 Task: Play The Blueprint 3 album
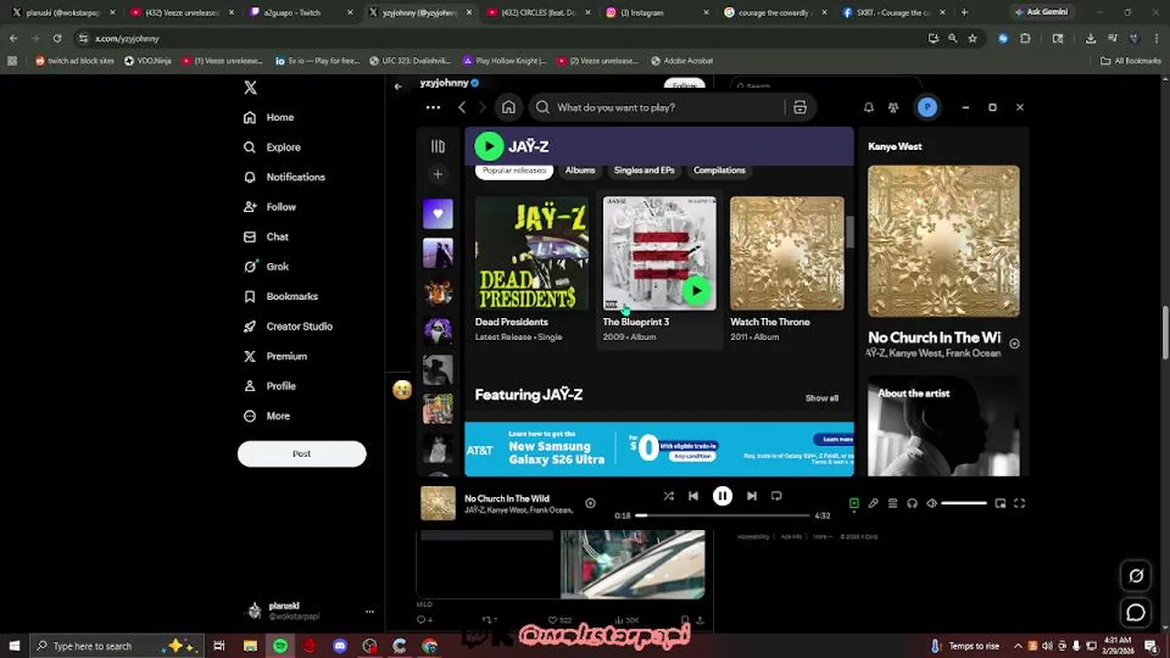click(697, 291)
